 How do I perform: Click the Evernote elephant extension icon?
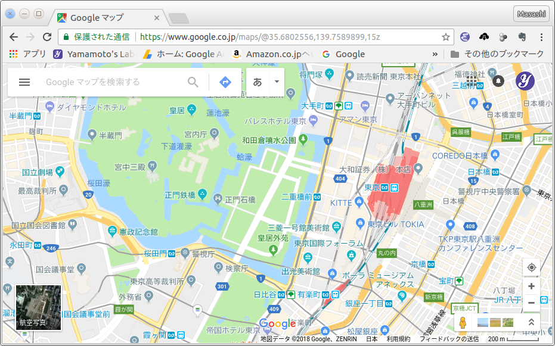point(522,37)
